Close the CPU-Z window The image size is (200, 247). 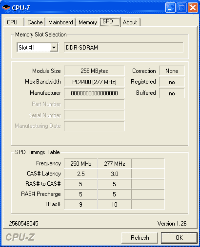[x=193, y=8]
